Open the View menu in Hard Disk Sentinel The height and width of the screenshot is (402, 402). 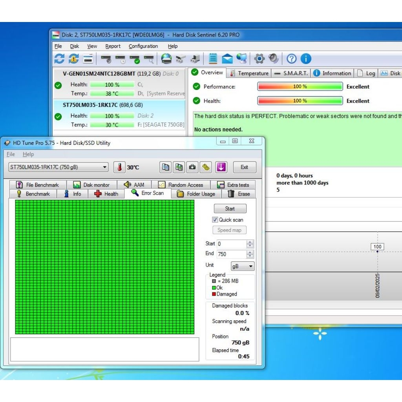tap(92, 46)
